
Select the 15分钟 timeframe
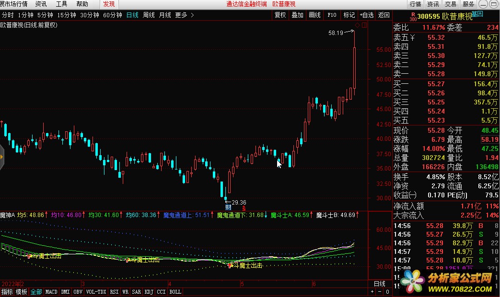point(66,15)
